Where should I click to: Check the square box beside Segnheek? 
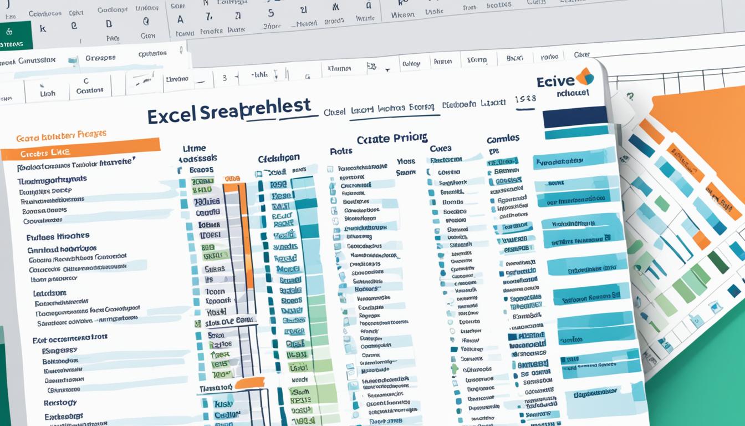[x=429, y=182]
